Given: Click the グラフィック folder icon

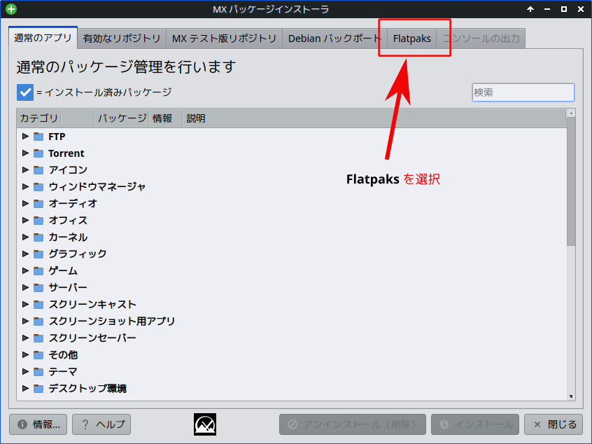Looking at the screenshot, I should tap(38, 254).
